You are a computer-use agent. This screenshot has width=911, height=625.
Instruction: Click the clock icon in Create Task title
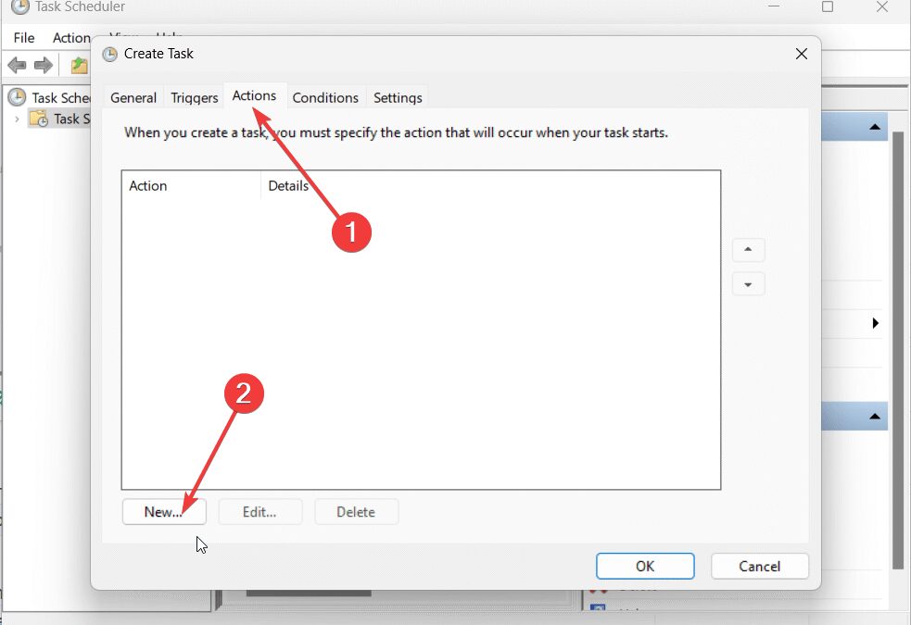[x=110, y=54]
